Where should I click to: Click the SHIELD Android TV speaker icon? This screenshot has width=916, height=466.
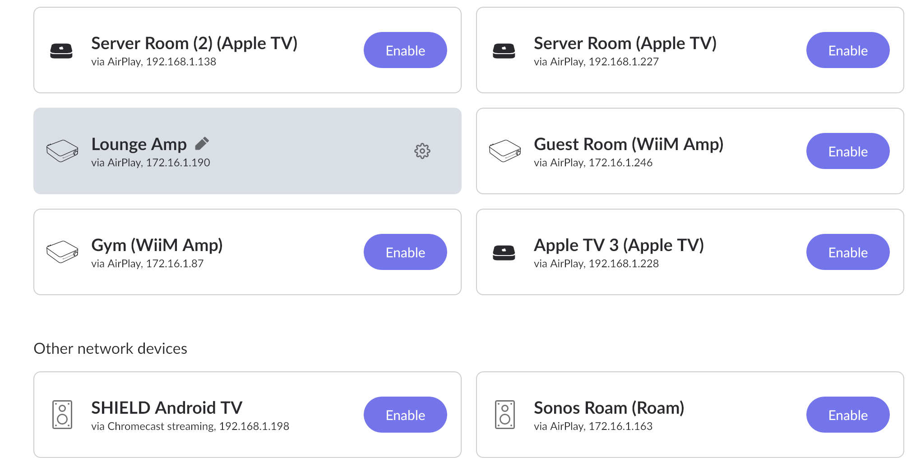pos(62,415)
